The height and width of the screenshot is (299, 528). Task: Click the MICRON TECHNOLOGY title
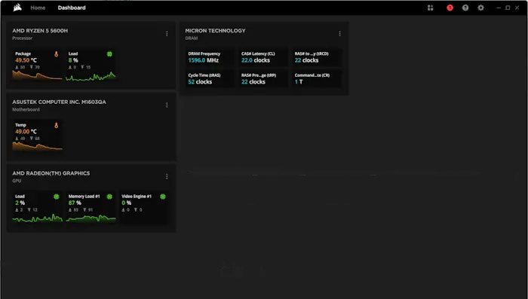click(215, 31)
